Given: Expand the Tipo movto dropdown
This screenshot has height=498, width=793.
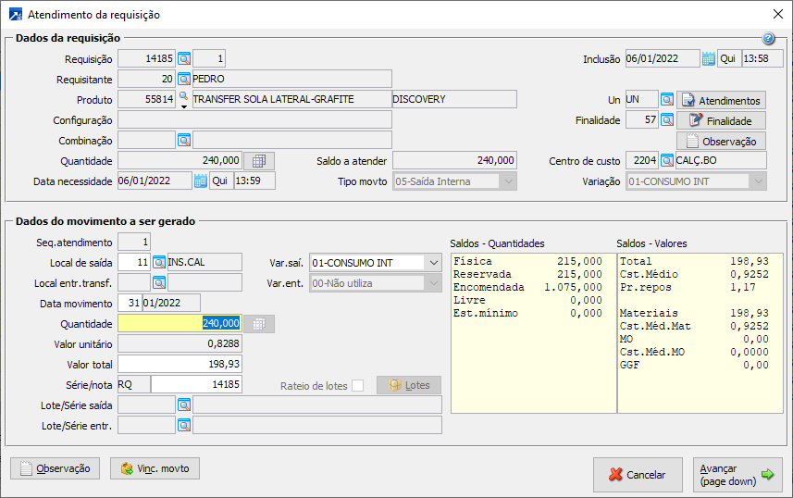Looking at the screenshot, I should (507, 181).
